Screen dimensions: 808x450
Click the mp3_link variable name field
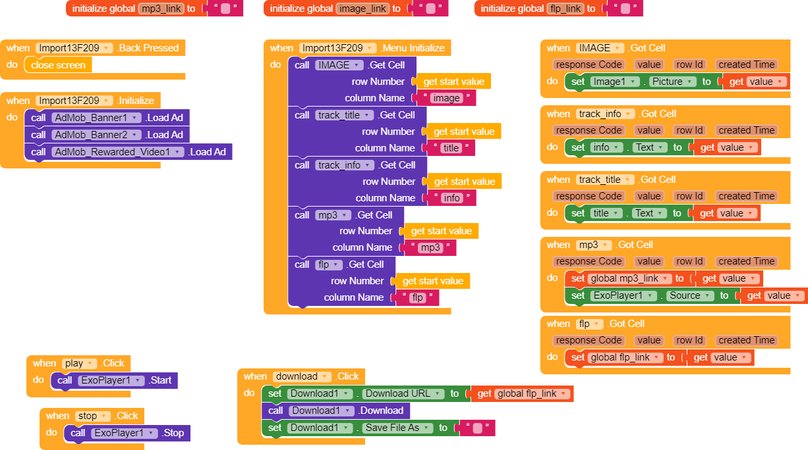tap(160, 9)
